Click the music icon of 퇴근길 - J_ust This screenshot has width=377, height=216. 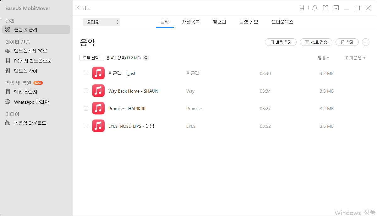[x=98, y=73]
